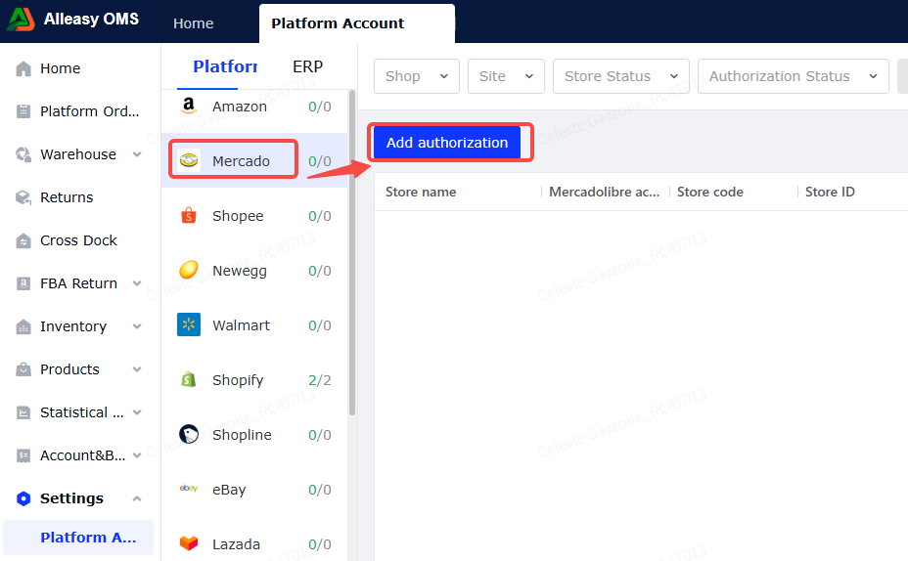Screen dimensions: 908x561
Task: Click the Store ID column header
Action: pyautogui.click(x=830, y=192)
